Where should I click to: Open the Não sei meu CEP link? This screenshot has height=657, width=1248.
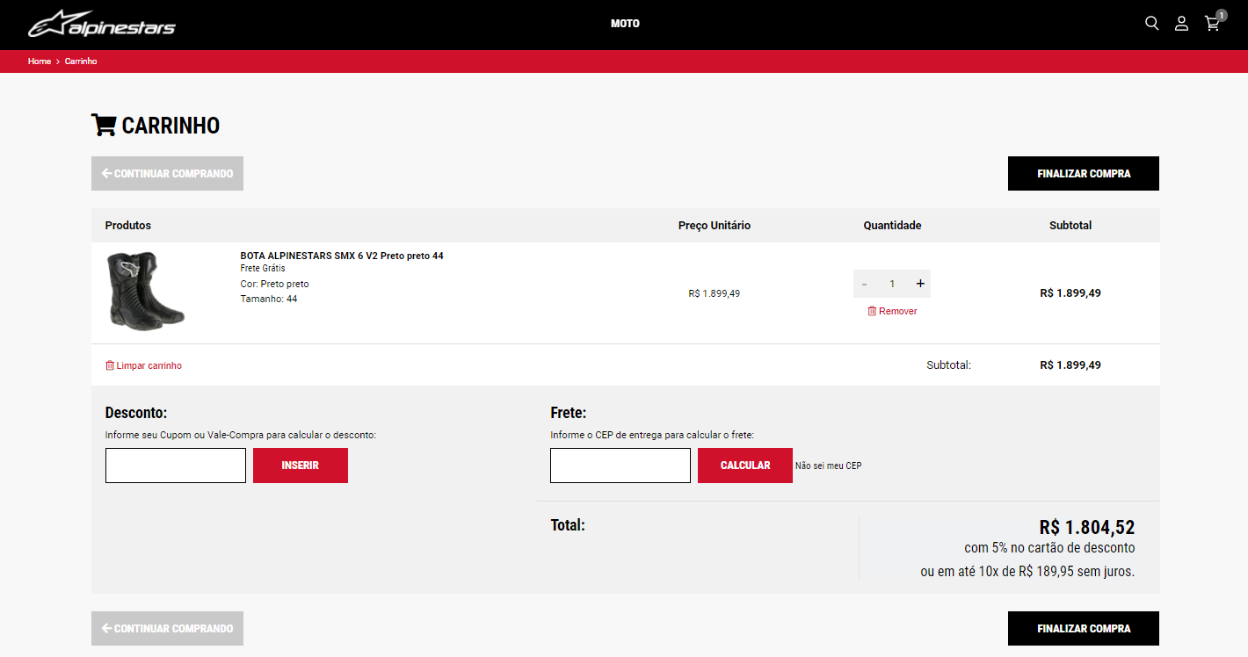[829, 466]
